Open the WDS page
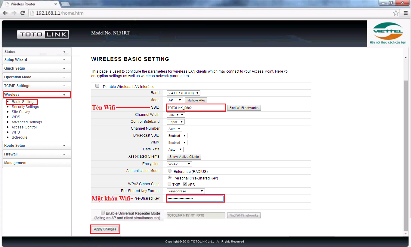 (x=16, y=117)
